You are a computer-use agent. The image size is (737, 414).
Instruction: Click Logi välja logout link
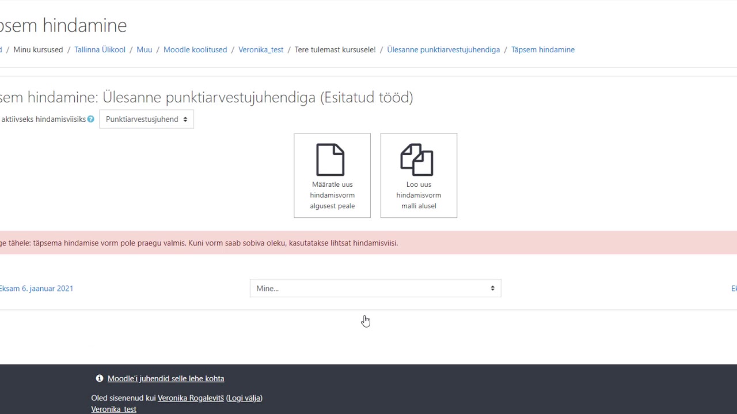[x=244, y=398]
